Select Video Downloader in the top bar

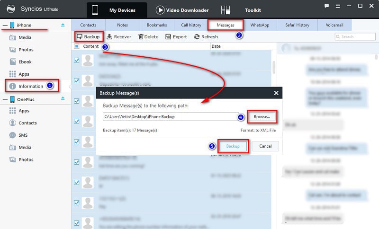(187, 10)
